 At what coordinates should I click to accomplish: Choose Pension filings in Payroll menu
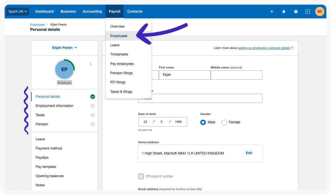coord(129,73)
